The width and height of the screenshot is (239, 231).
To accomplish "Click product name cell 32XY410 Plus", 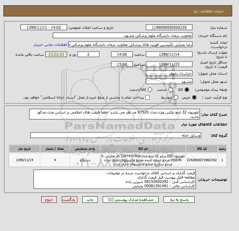I will (x=143, y=160).
